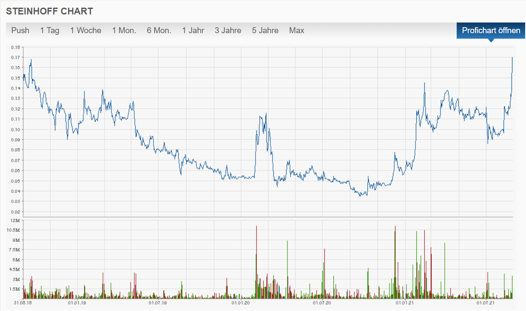Switch to the 5 Jahre range

265,30
